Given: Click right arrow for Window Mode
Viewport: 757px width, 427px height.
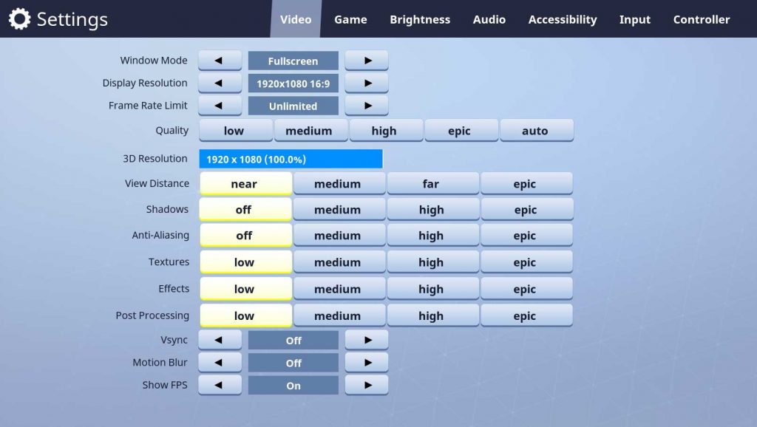Looking at the screenshot, I should 367,61.
